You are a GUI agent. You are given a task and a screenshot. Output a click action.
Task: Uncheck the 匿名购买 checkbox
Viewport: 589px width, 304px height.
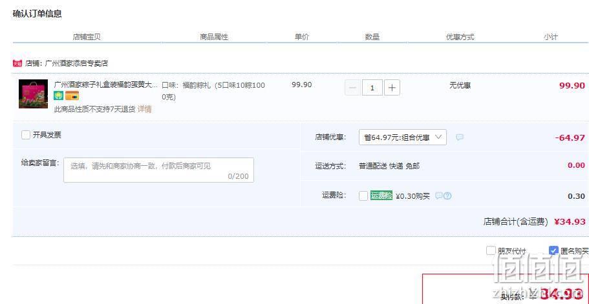click(x=553, y=250)
